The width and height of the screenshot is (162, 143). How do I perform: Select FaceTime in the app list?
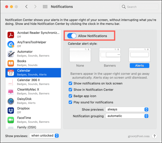pos(33,120)
